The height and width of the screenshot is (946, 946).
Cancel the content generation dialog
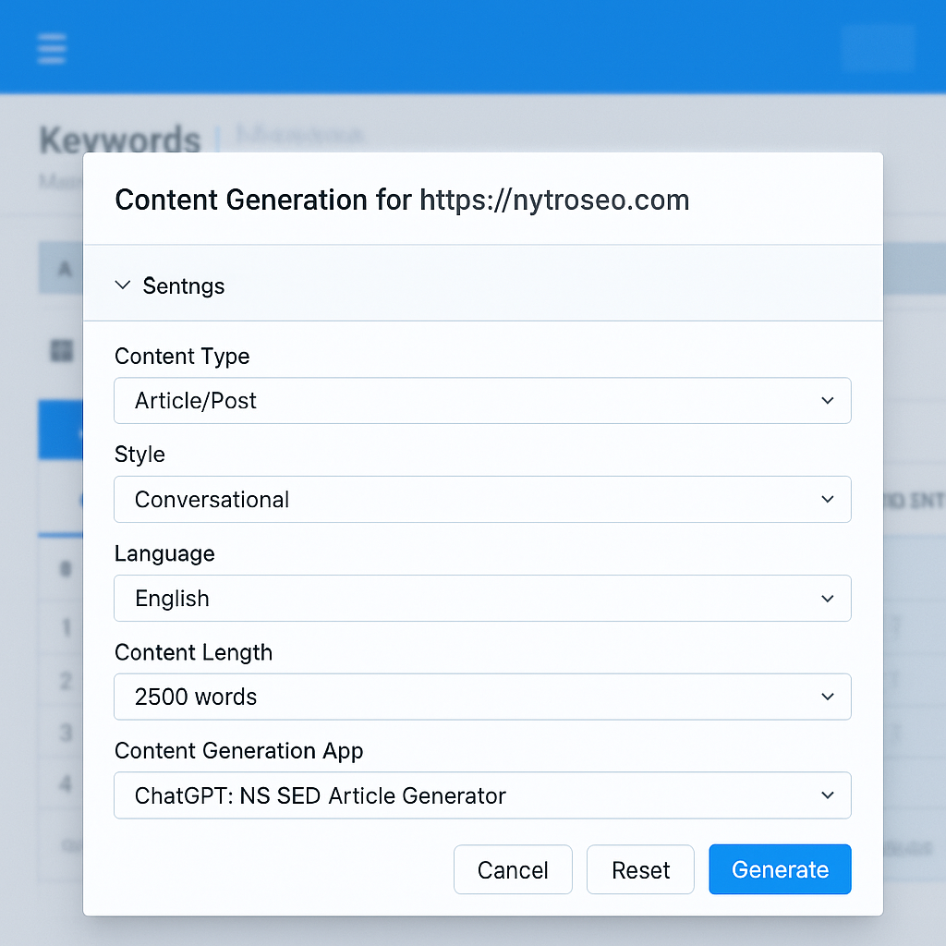[x=513, y=868]
